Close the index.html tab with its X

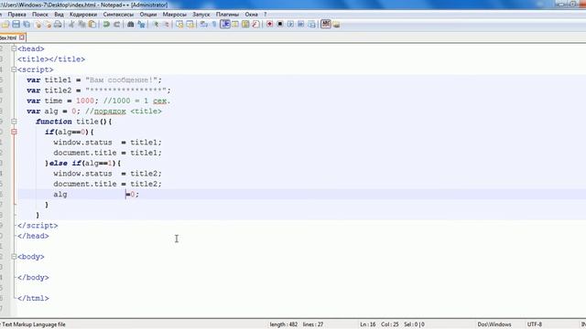[x=22, y=37]
